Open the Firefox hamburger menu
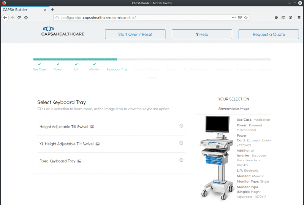Image resolution: width=304 pixels, height=205 pixels. click(x=299, y=17)
